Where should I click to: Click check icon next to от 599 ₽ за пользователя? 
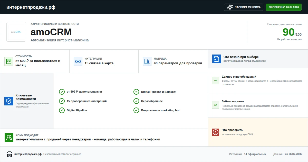click(62, 92)
